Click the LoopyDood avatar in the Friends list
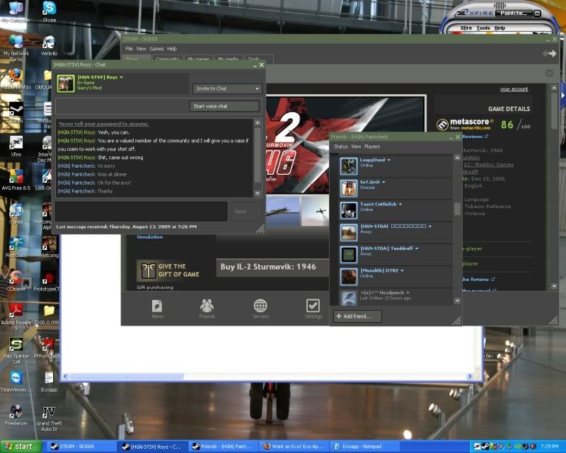566x453 pixels. pos(349,166)
